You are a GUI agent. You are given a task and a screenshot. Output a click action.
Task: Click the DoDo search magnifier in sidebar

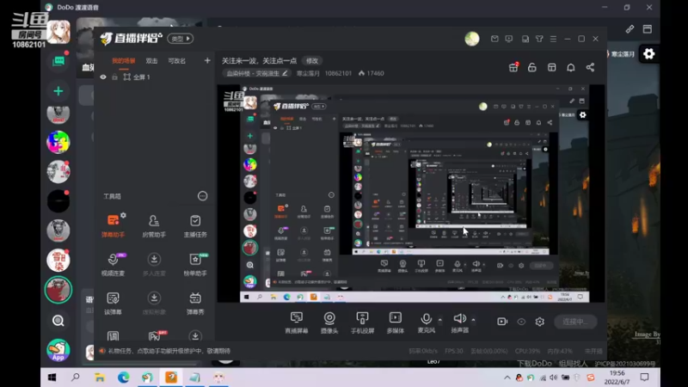58,321
